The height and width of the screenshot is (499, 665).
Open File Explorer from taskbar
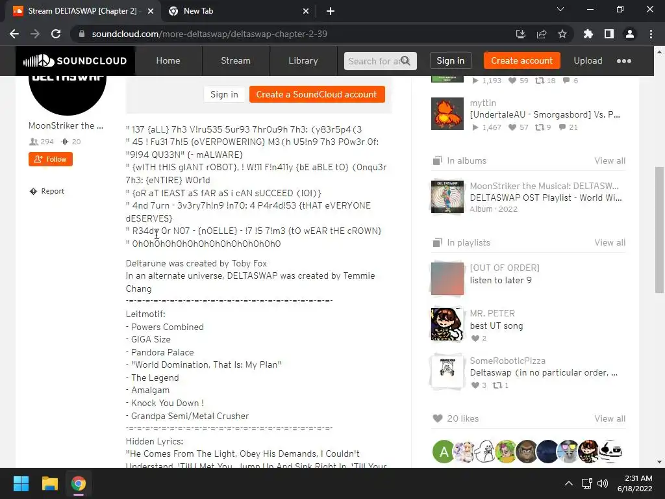pyautogui.click(x=49, y=483)
